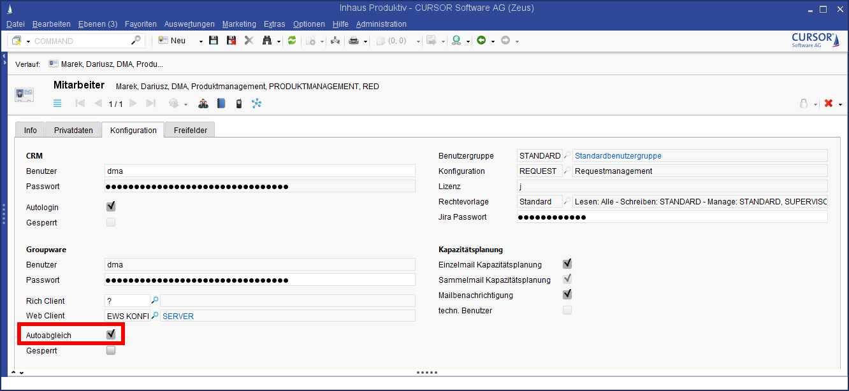Viewport: 849px width, 391px height.
Task: Switch to the Privatdaten tab
Action: pos(73,130)
